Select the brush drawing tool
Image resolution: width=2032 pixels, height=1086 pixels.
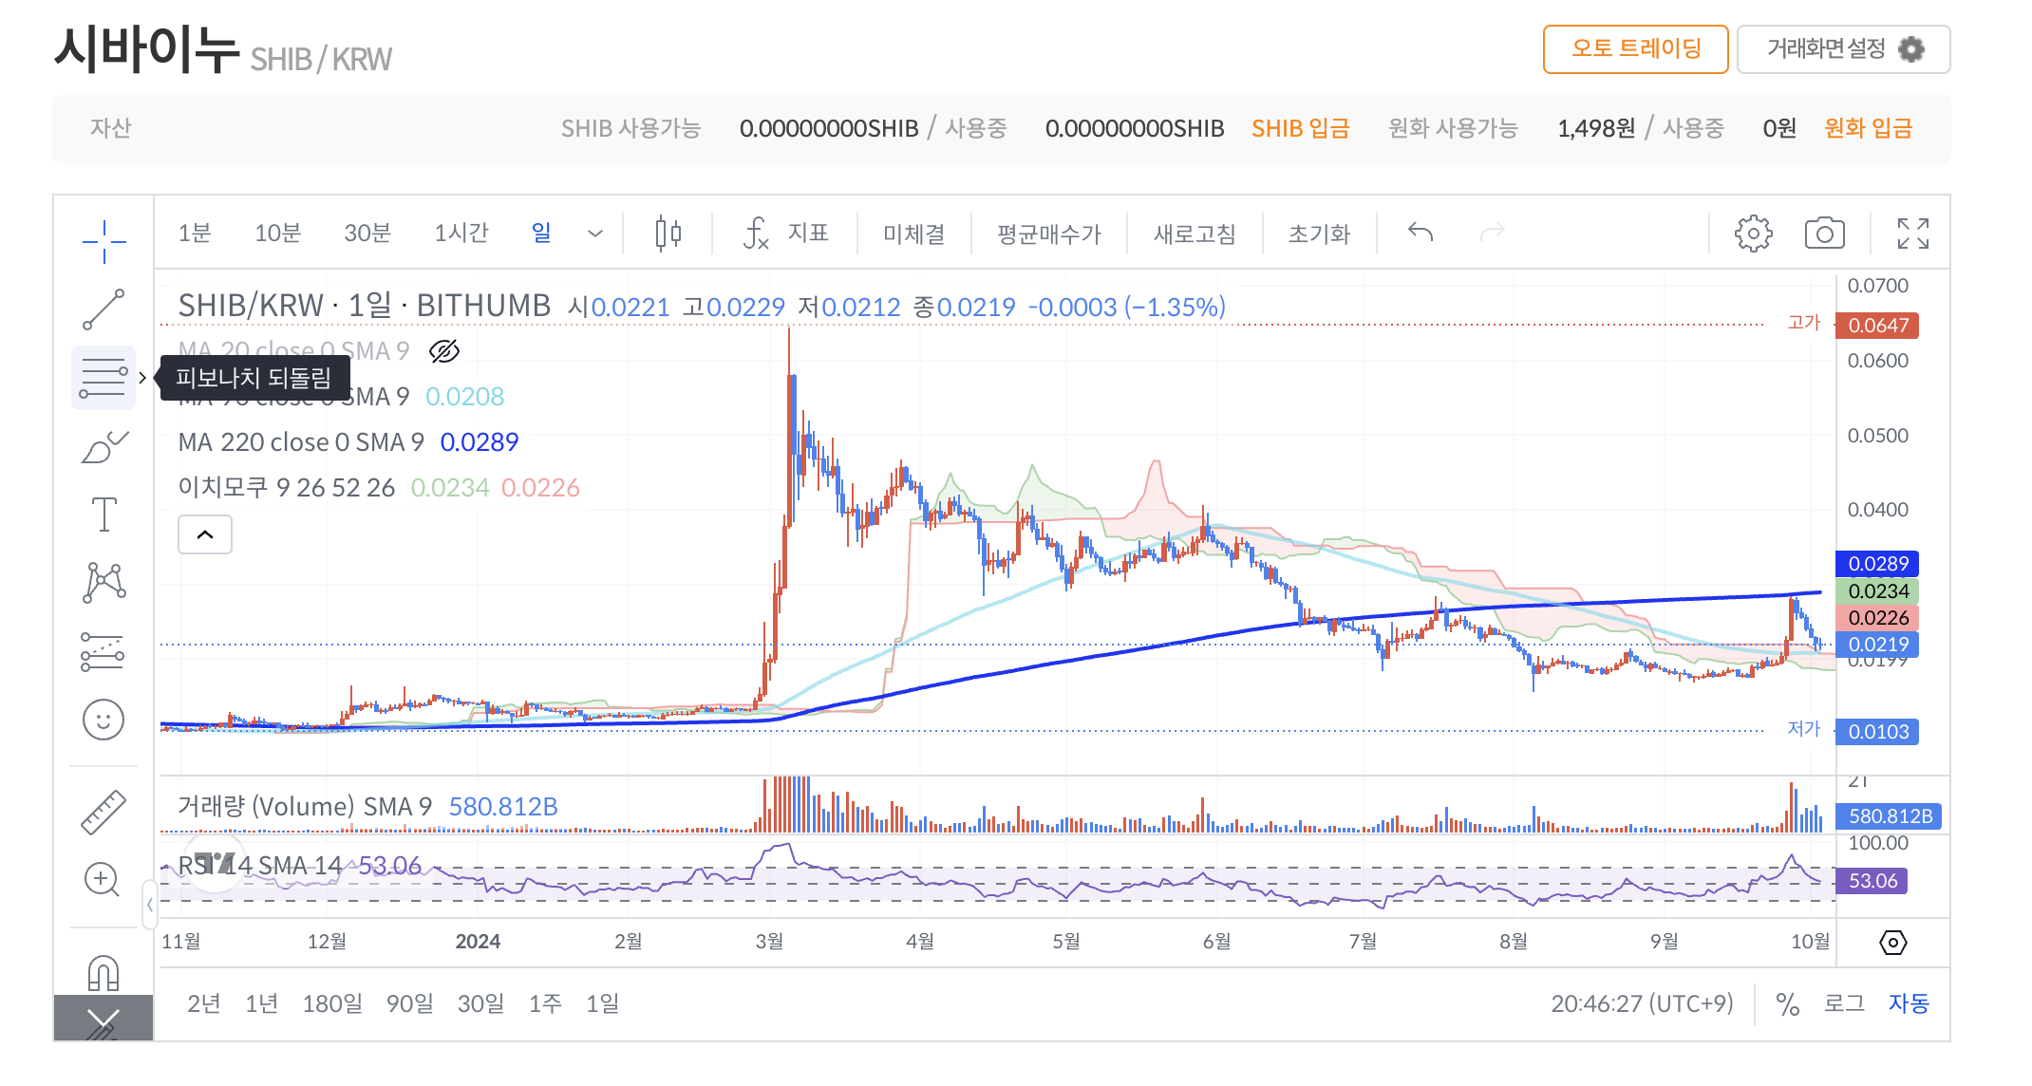(103, 447)
